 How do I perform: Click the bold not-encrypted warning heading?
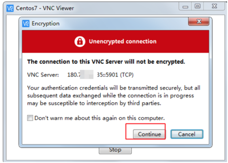coord(106,62)
